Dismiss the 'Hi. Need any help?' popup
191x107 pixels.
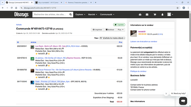click(x=166, y=93)
